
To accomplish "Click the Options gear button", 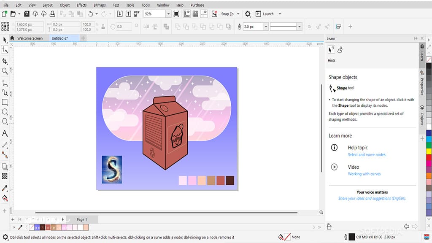I will click(248, 14).
